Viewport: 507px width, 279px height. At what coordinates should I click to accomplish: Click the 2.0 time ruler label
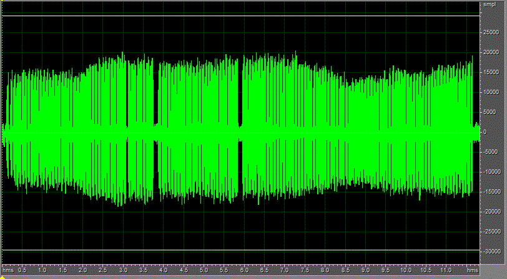pos(83,270)
